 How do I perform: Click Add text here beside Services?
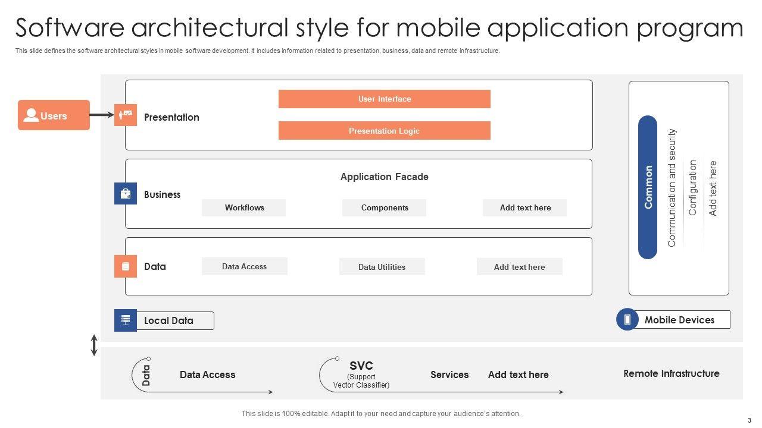pos(519,374)
